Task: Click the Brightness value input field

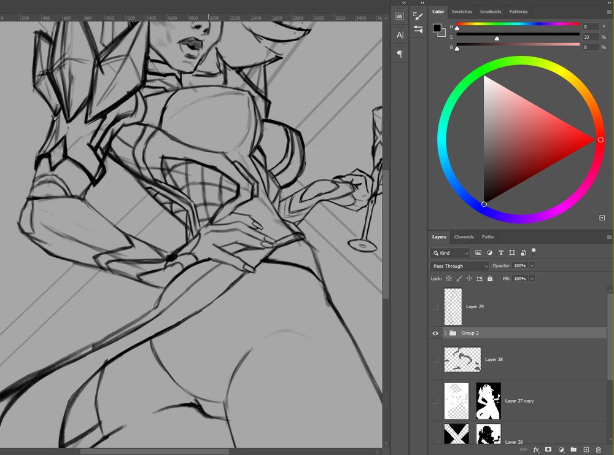Action: pyautogui.click(x=591, y=47)
